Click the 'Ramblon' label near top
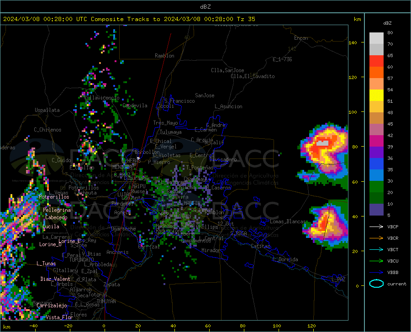 (x=164, y=56)
